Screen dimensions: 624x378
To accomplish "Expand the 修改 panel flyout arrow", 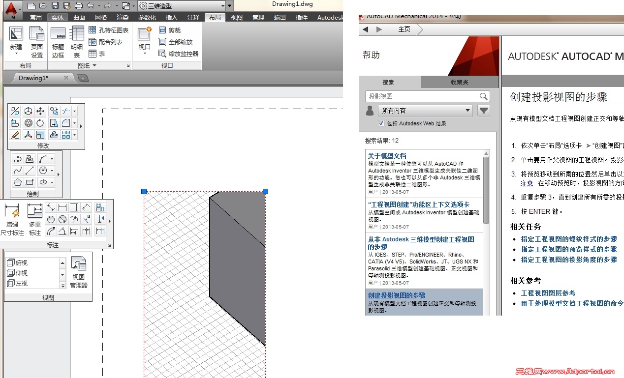I will [81, 126].
